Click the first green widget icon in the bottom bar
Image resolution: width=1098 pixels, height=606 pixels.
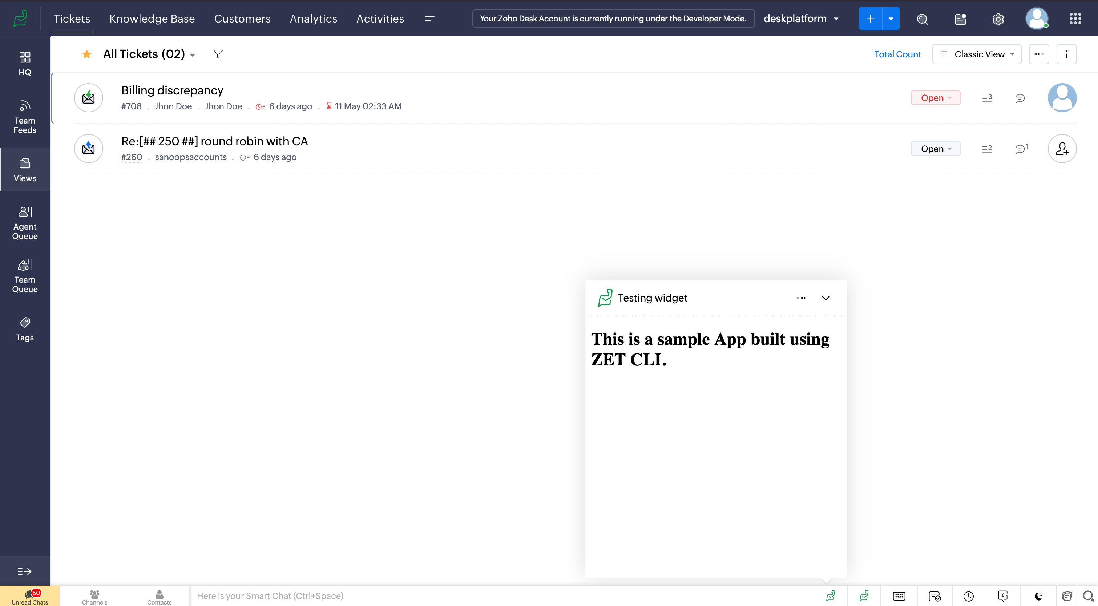(x=830, y=596)
